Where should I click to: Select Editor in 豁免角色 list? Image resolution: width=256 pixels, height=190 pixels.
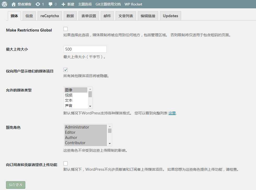point(86,132)
